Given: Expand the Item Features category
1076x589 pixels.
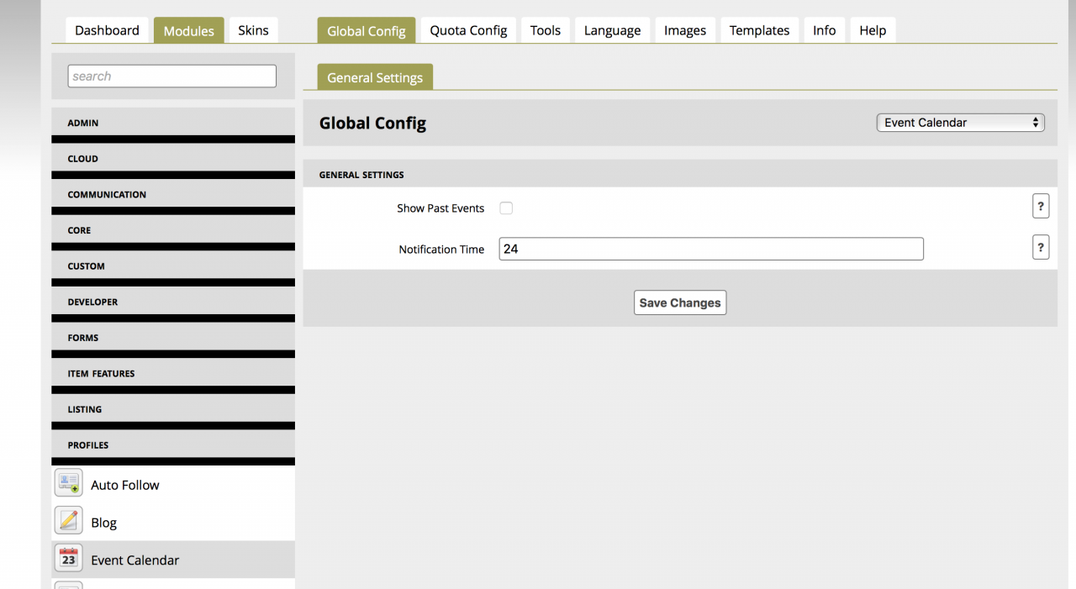Looking at the screenshot, I should coord(172,374).
